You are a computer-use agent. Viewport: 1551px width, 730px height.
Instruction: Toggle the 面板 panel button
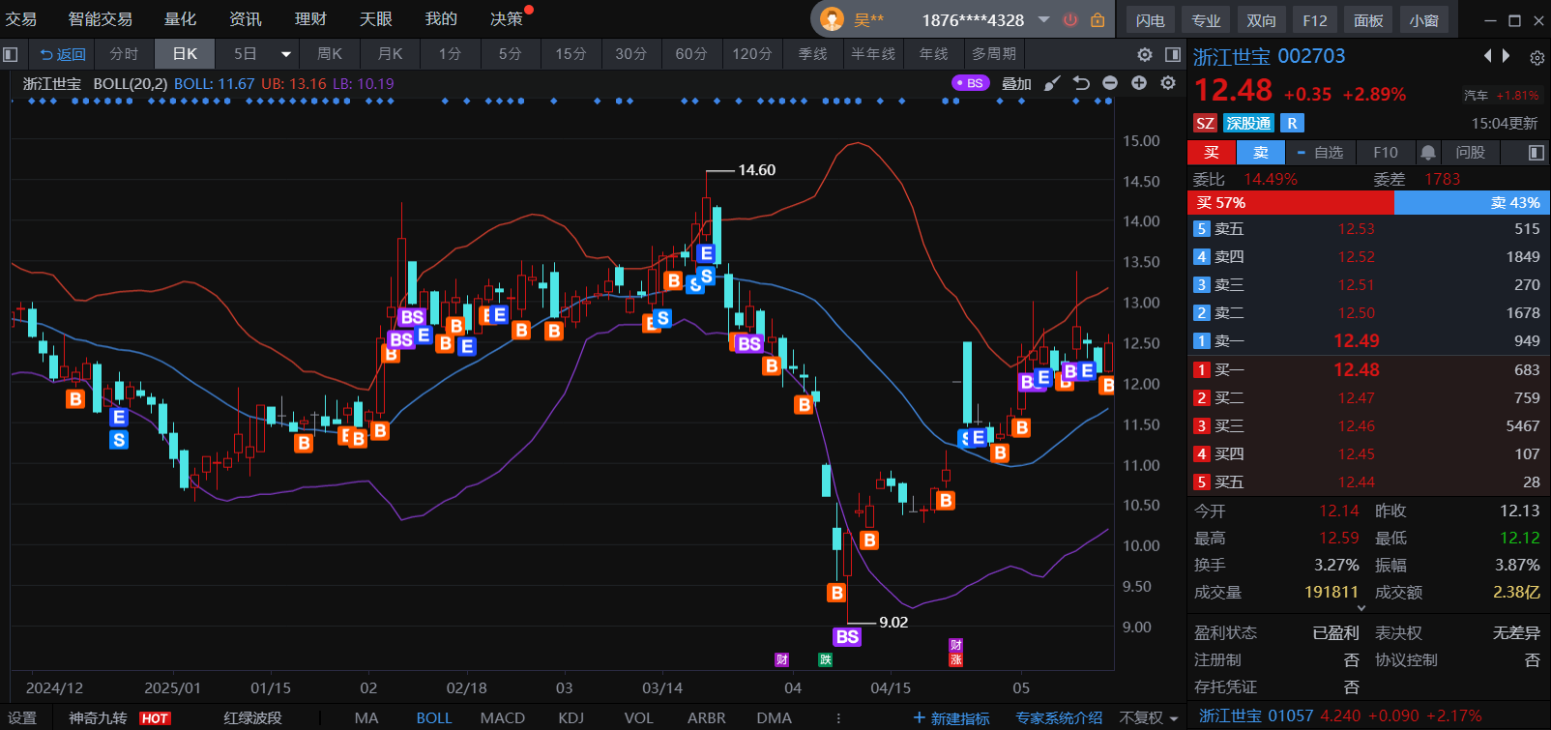click(1368, 20)
